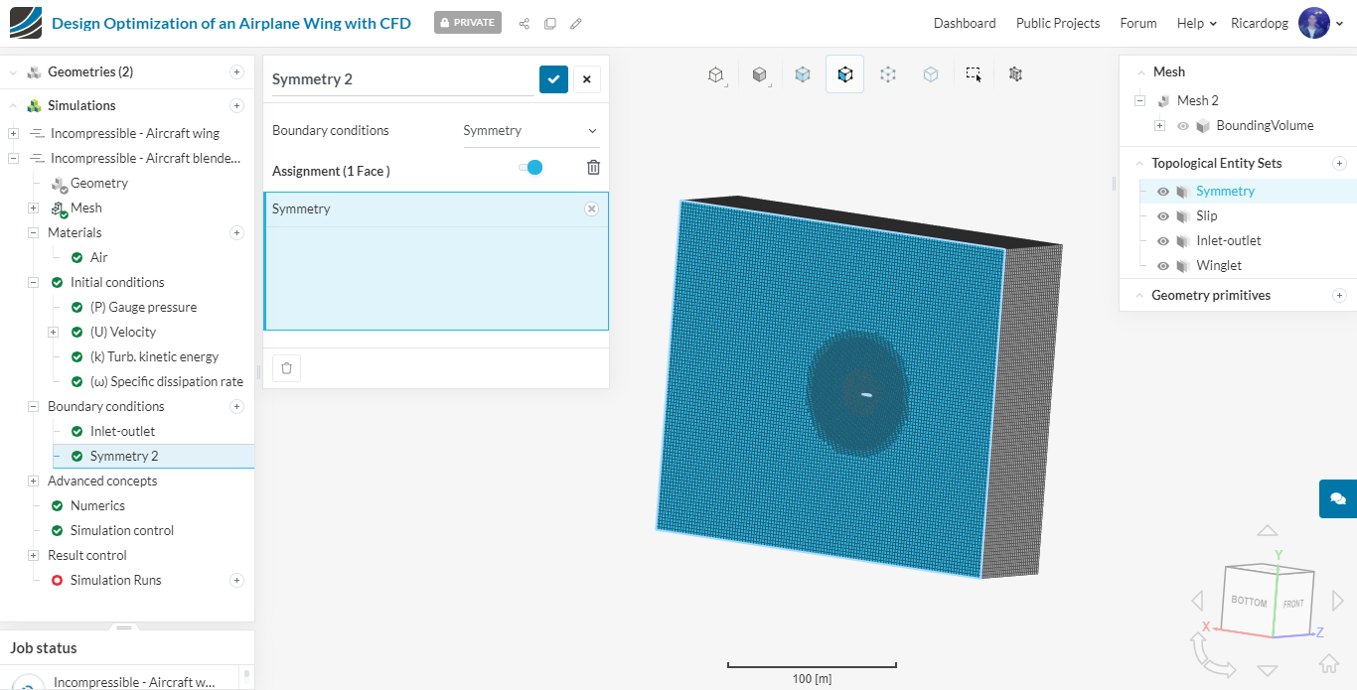1357x690 pixels.
Task: Rotate view up with the top arrow
Action: pos(1267,531)
